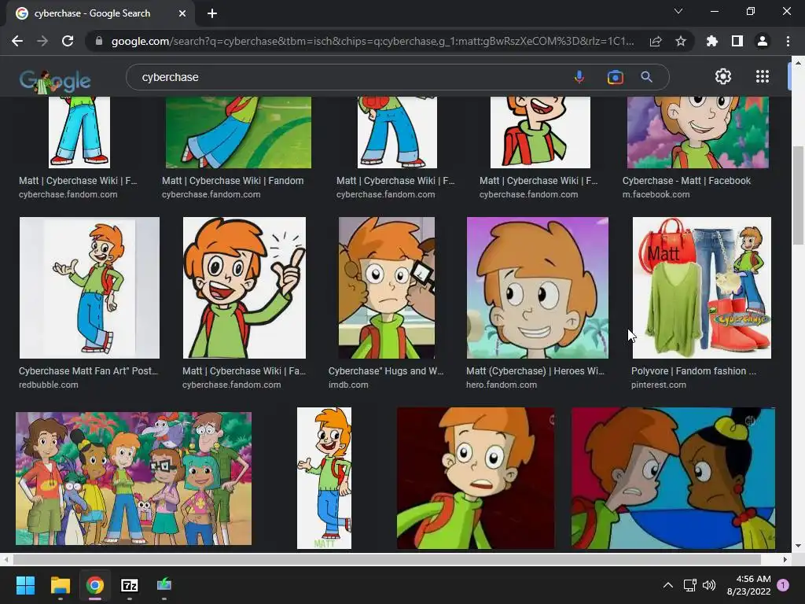Open a new browser tab
The height and width of the screenshot is (604, 805).
[x=212, y=13]
